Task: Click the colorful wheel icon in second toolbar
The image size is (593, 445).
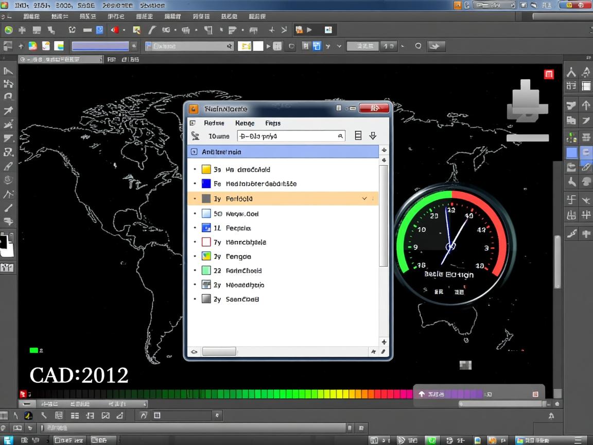Action: (32, 46)
